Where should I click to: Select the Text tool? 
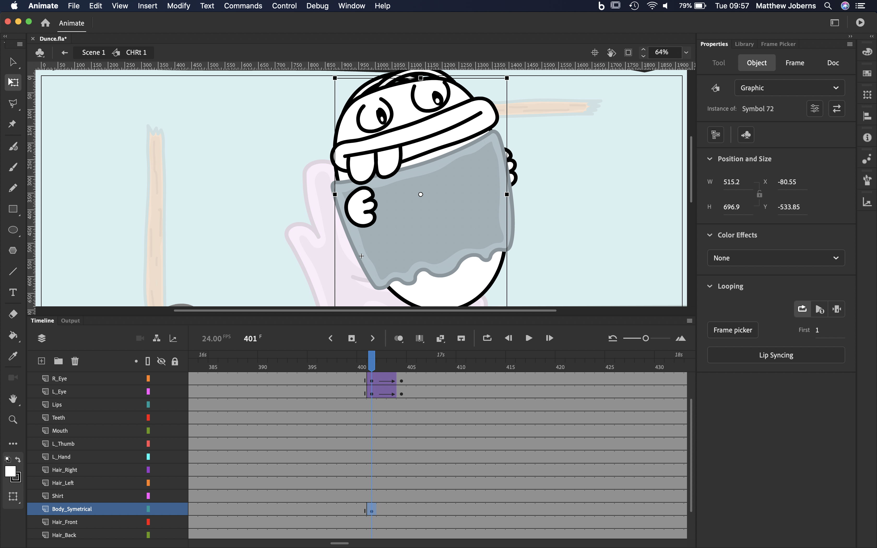point(13,292)
